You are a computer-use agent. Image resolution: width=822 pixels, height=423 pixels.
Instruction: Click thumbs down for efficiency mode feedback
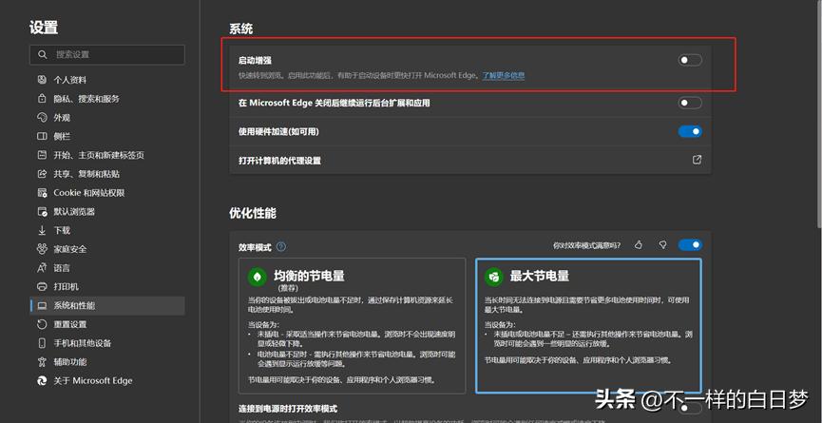click(x=662, y=245)
